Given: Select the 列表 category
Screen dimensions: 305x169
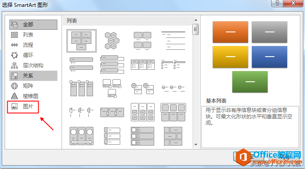Looking at the screenshot, I should click(33, 35).
